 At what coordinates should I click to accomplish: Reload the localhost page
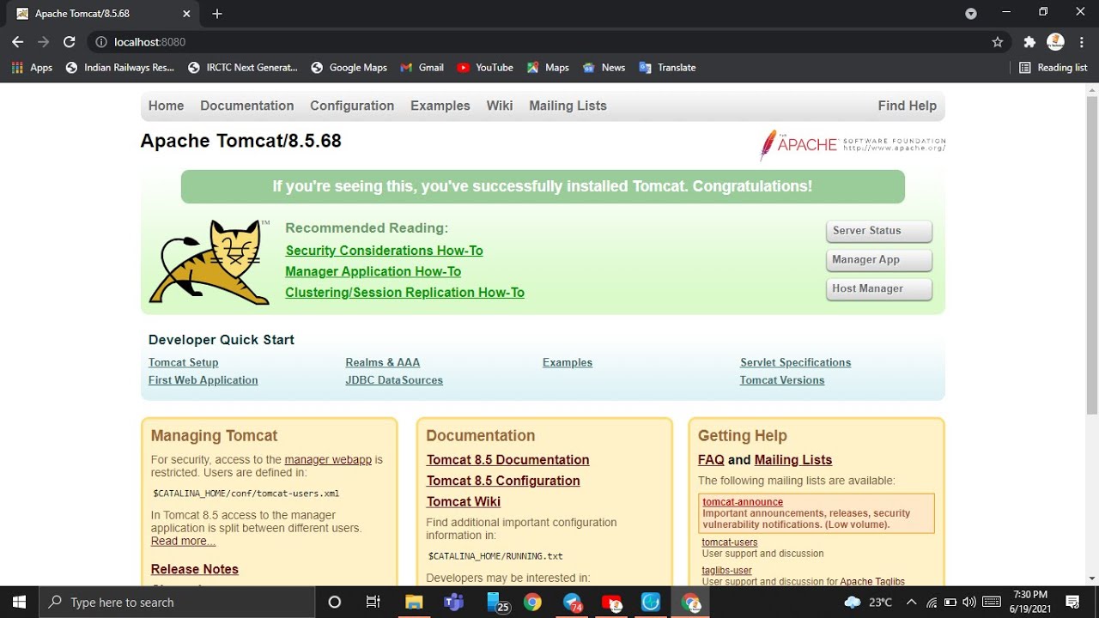(x=70, y=42)
